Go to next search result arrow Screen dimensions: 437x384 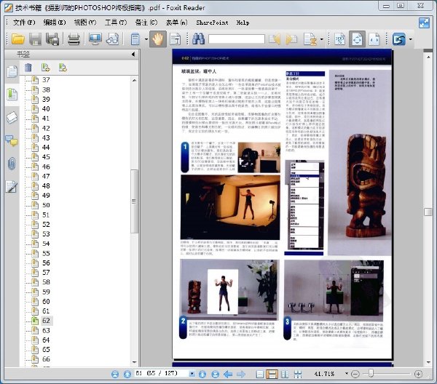coord(291,39)
